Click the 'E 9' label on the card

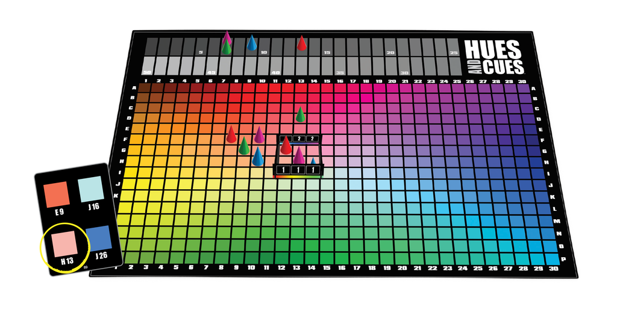(59, 213)
